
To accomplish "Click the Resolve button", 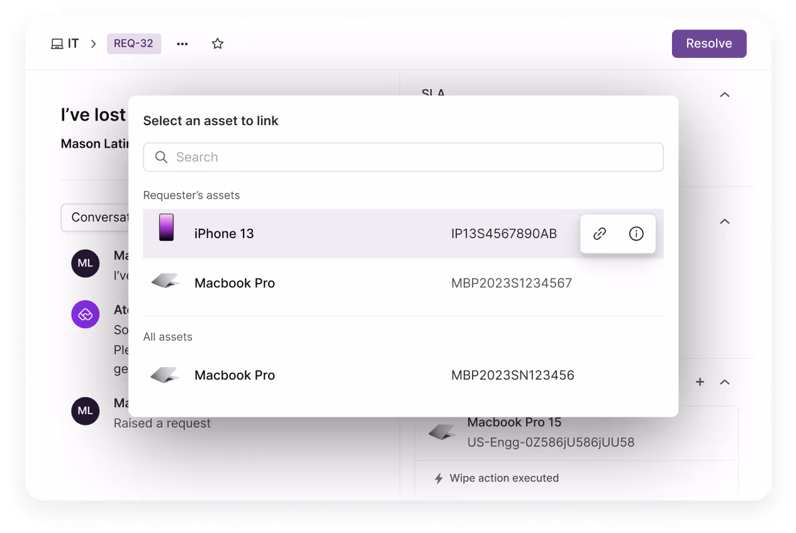I will click(x=709, y=43).
